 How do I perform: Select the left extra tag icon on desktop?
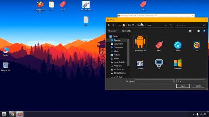(x=63, y=6)
